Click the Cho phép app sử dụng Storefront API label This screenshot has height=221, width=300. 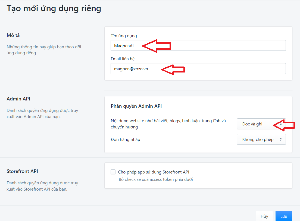click(x=154, y=172)
